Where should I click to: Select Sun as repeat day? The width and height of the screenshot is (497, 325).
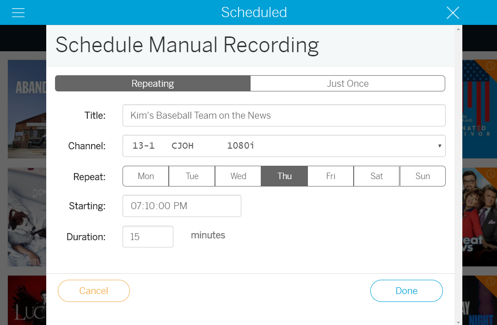click(x=423, y=176)
